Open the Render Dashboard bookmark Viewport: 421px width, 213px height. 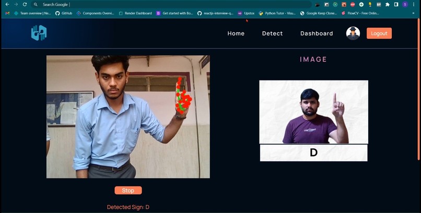135,13
